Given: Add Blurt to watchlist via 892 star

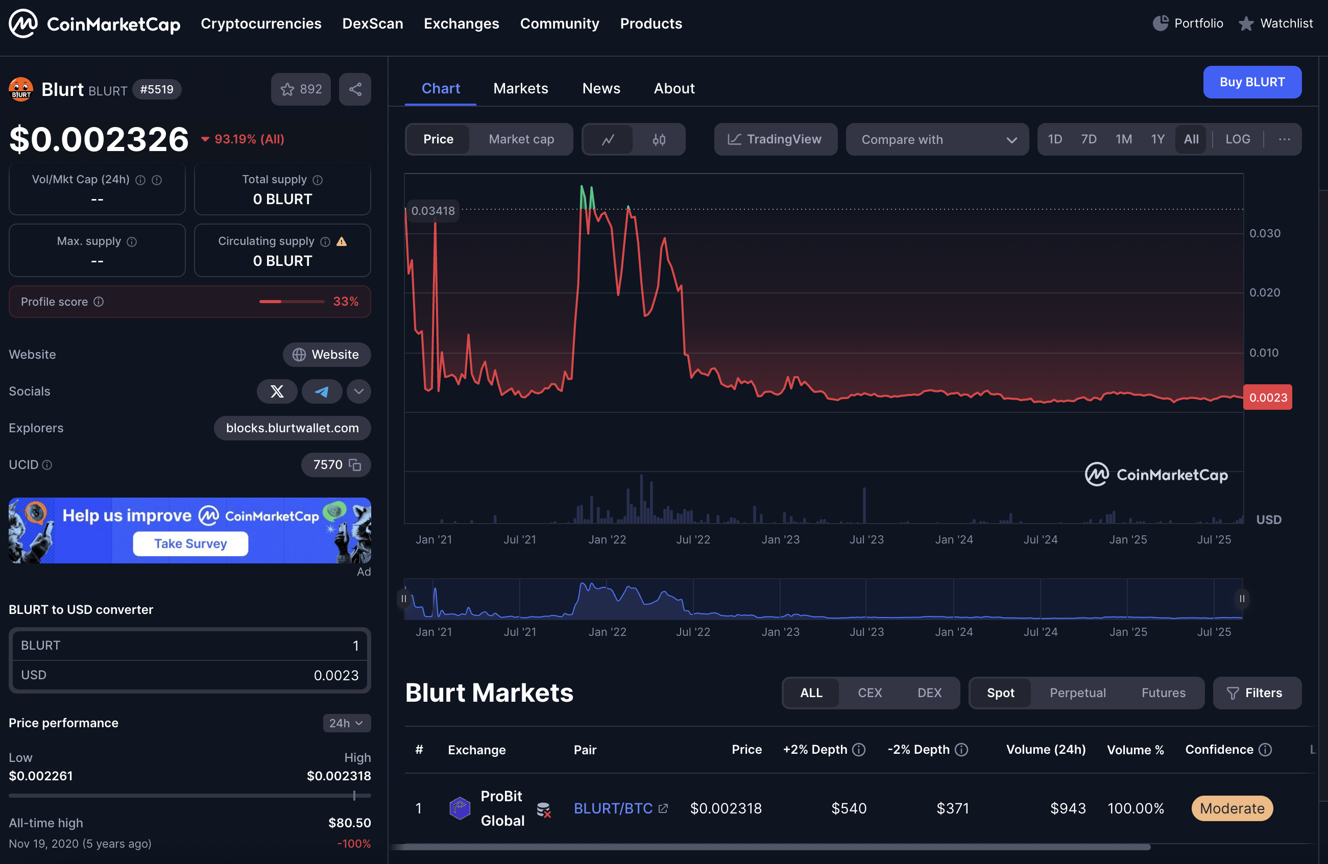Looking at the screenshot, I should pos(301,89).
